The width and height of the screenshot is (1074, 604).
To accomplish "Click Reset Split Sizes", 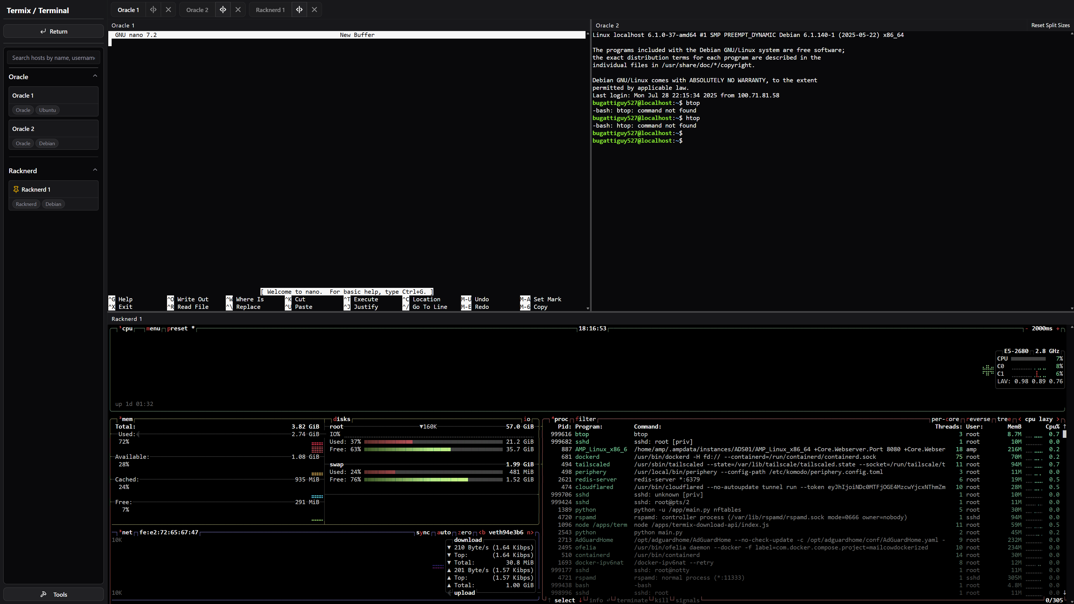I will (x=1050, y=25).
